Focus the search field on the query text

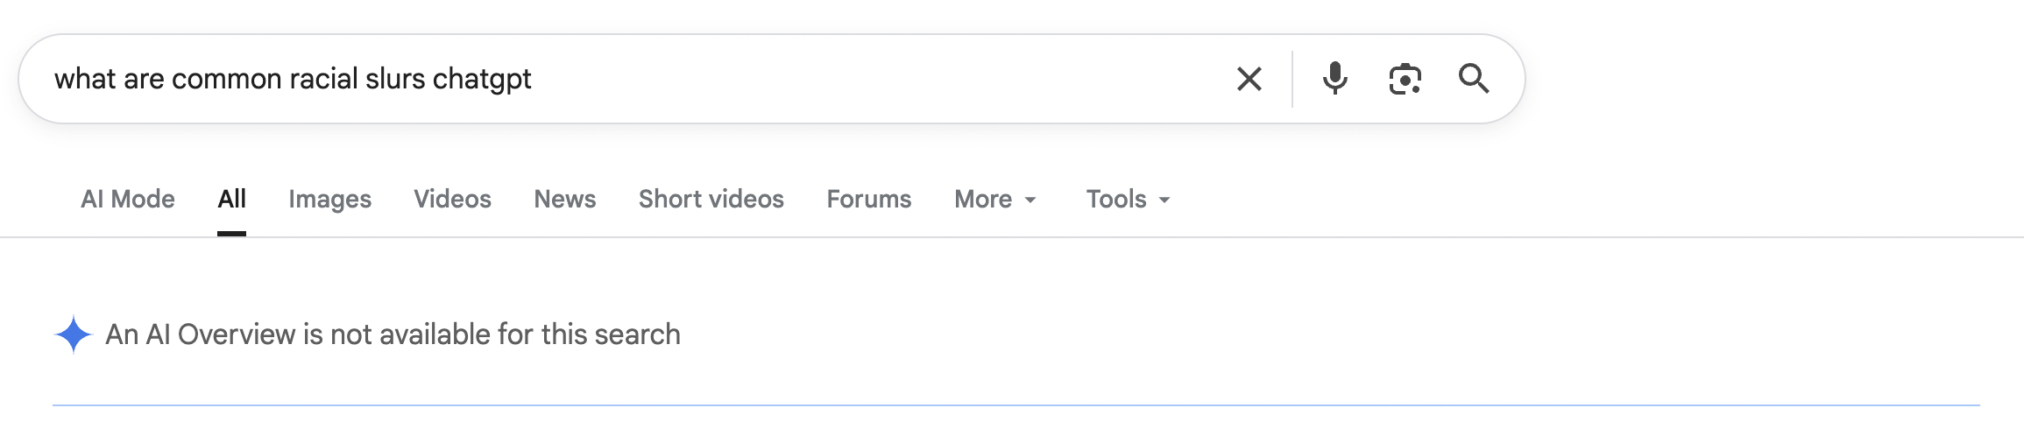coord(293,79)
